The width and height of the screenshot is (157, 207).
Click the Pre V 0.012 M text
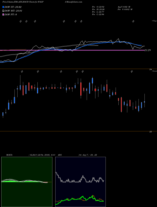tap(125, 9)
